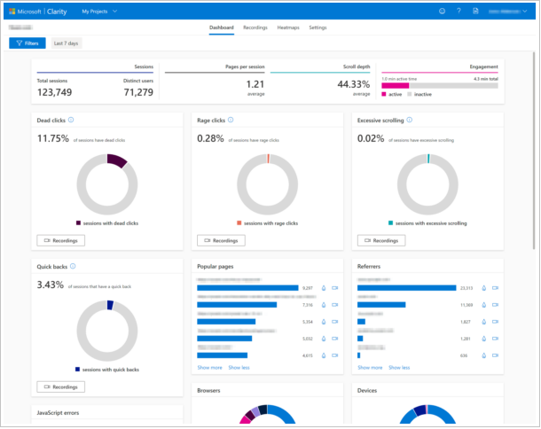Click the 1.21 pages per session value
The image size is (541, 429).
coord(255,84)
